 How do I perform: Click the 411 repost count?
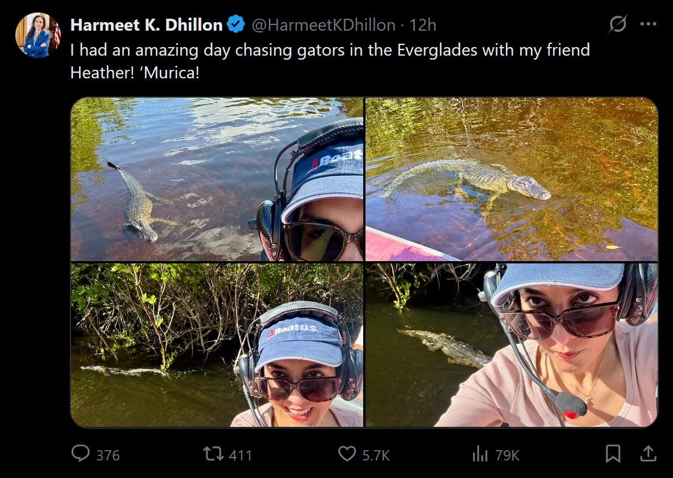click(x=240, y=455)
